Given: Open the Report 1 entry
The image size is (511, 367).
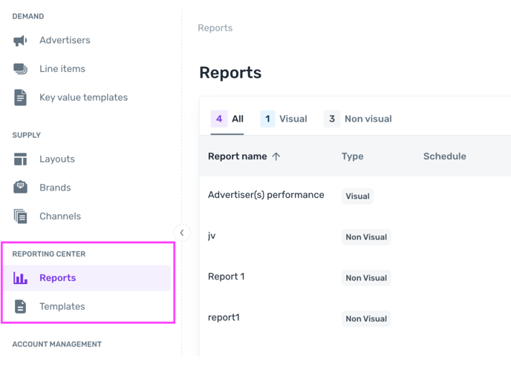Looking at the screenshot, I should (227, 277).
